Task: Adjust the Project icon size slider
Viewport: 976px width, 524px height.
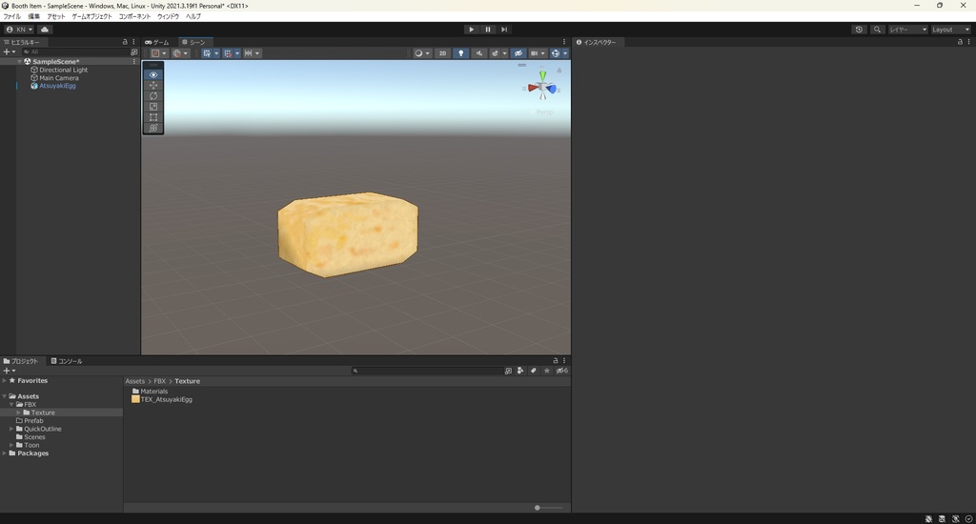Action: pos(548,508)
